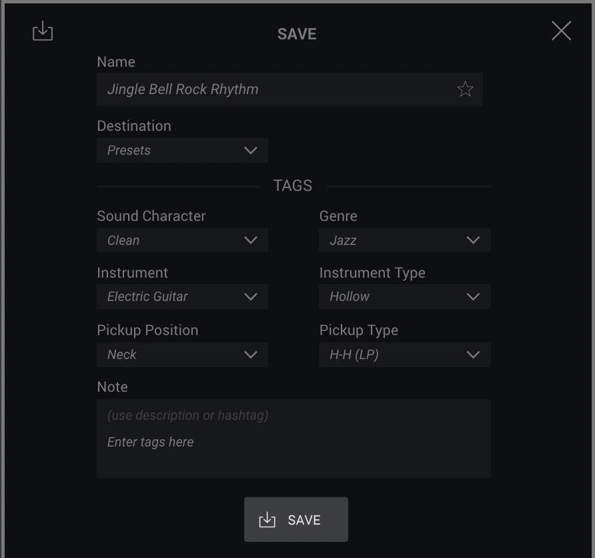
Task: Click the save icon in top-left corner
Action: [x=43, y=31]
